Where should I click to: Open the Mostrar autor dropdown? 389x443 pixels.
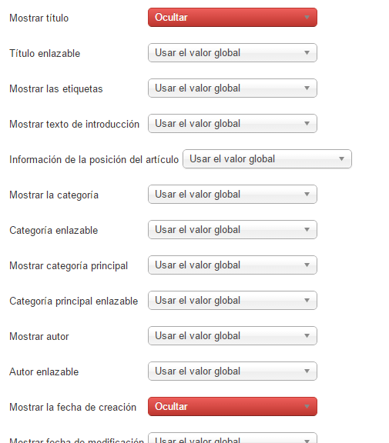(x=233, y=336)
